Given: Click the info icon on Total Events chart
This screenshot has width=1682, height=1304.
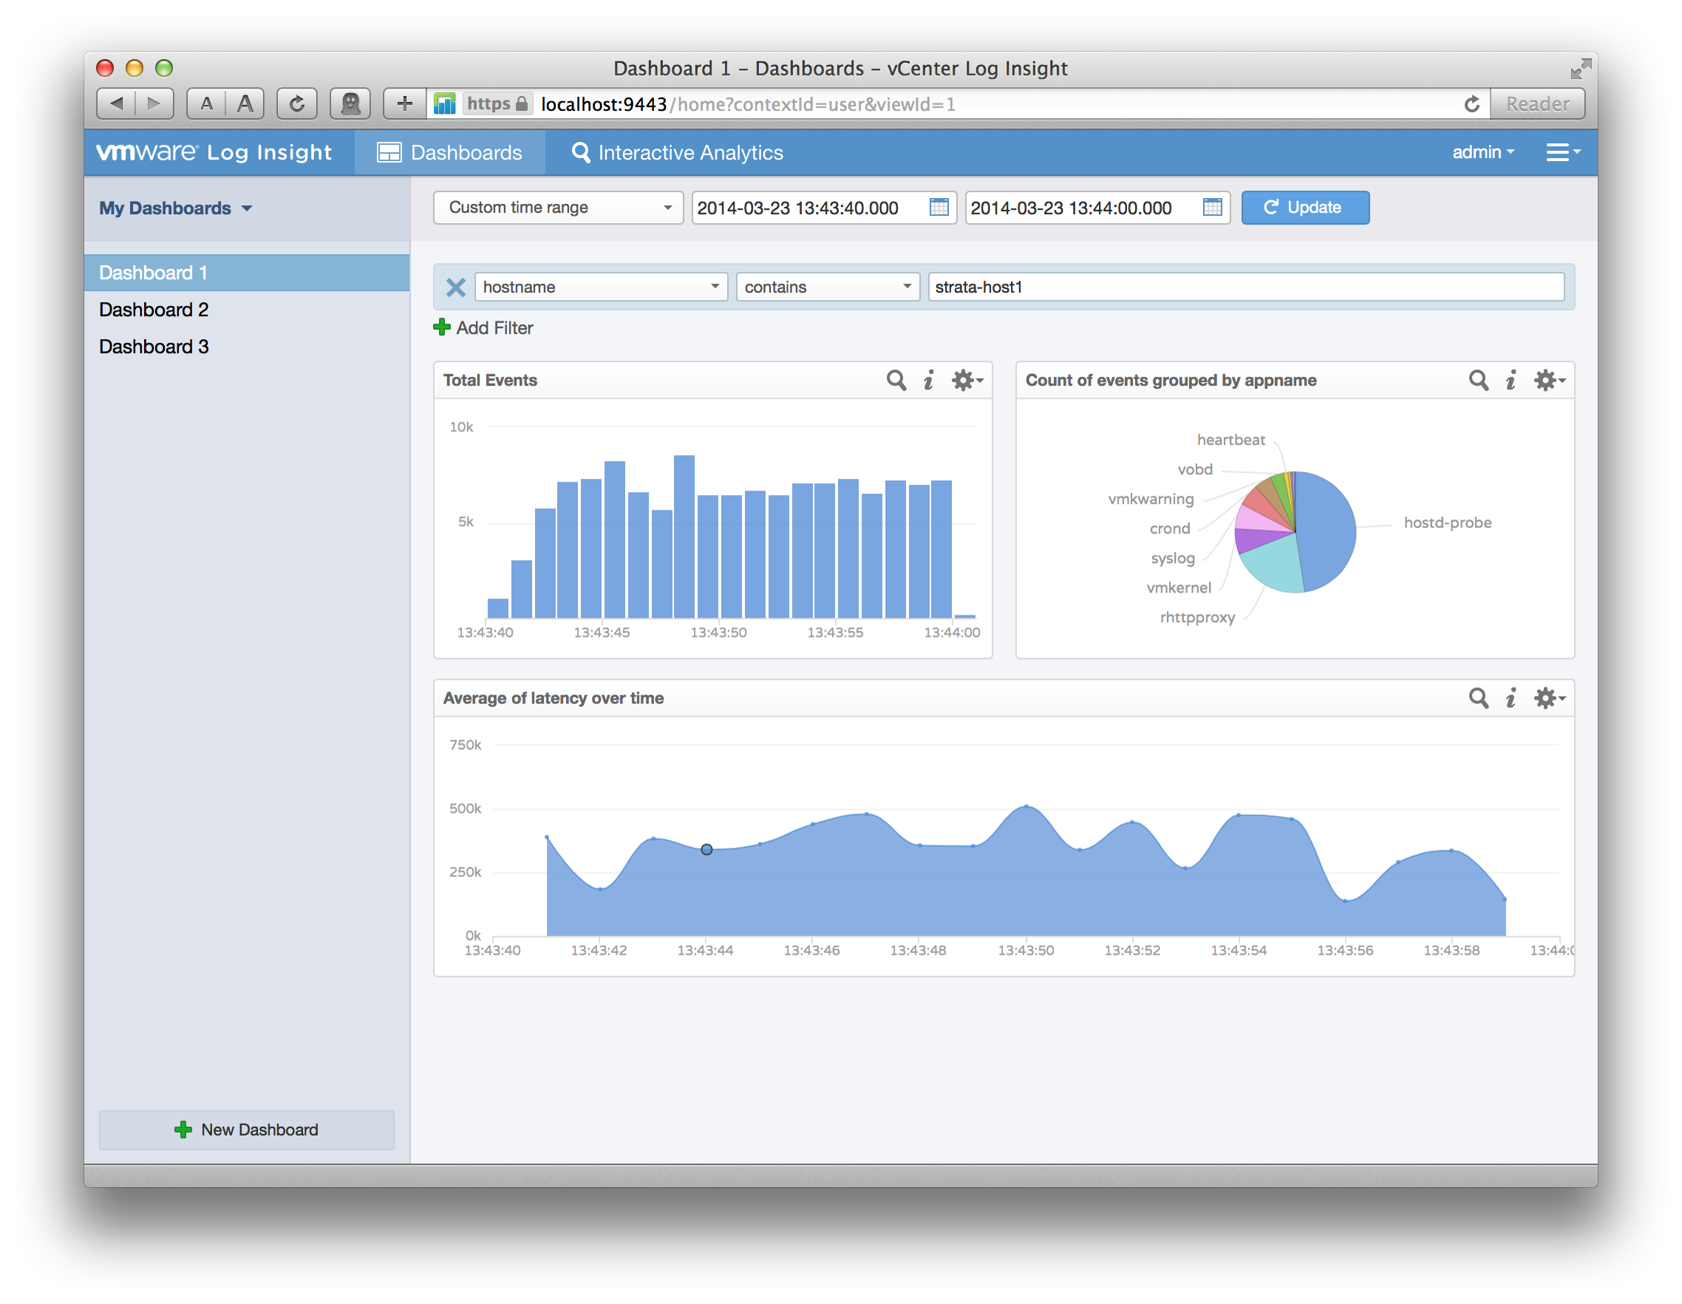Looking at the screenshot, I should (x=930, y=380).
